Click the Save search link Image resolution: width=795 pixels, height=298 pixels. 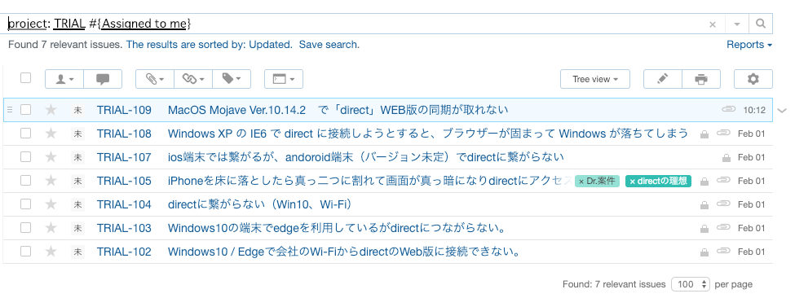tap(329, 45)
